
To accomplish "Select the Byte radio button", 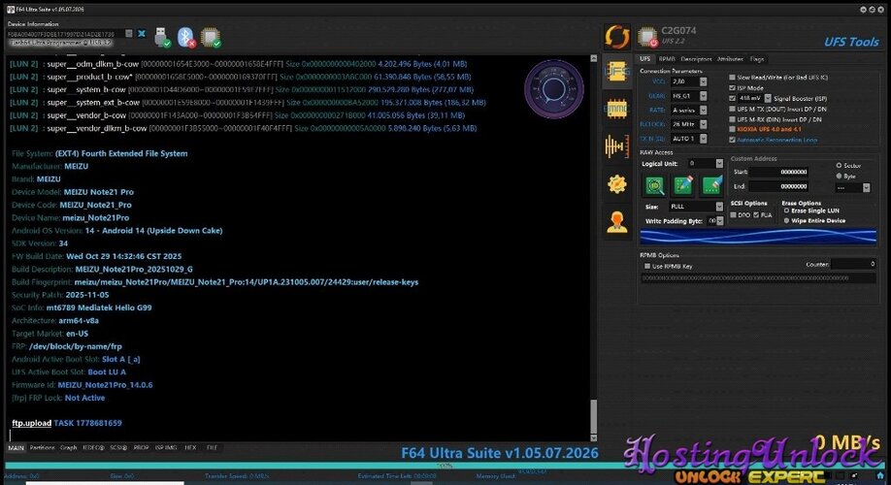I will 839,176.
